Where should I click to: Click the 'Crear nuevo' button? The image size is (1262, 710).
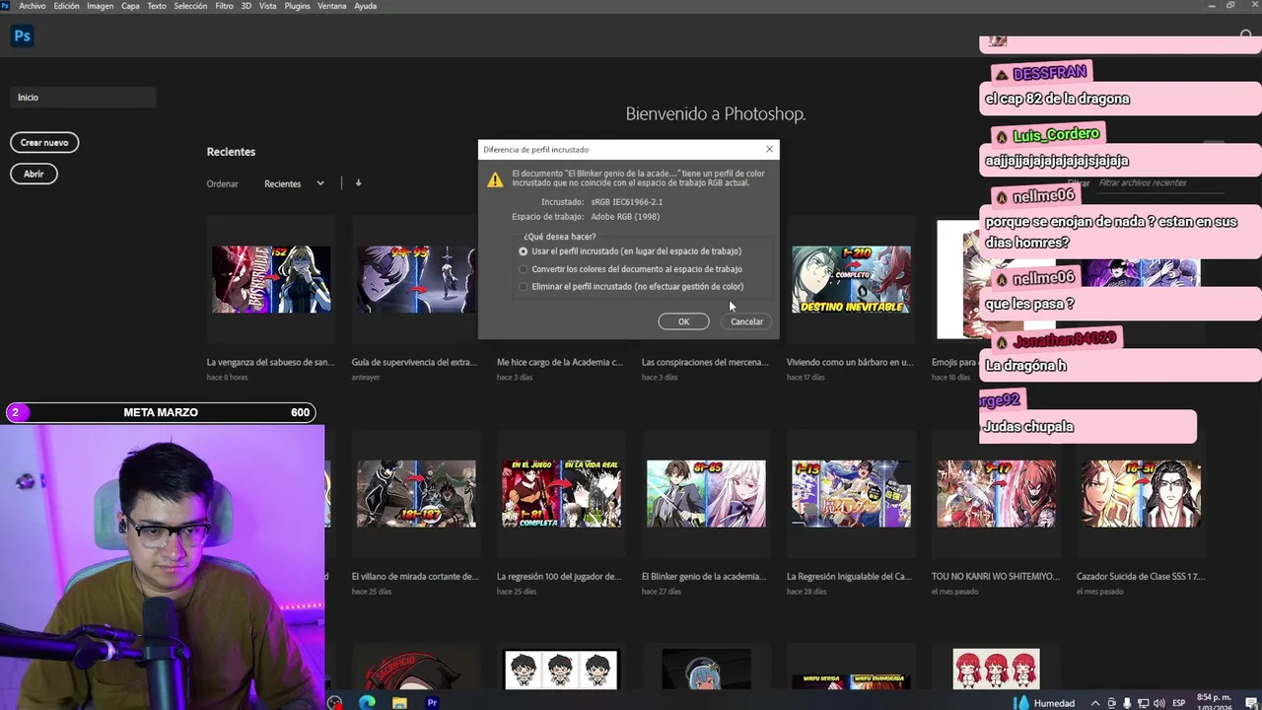(x=44, y=142)
